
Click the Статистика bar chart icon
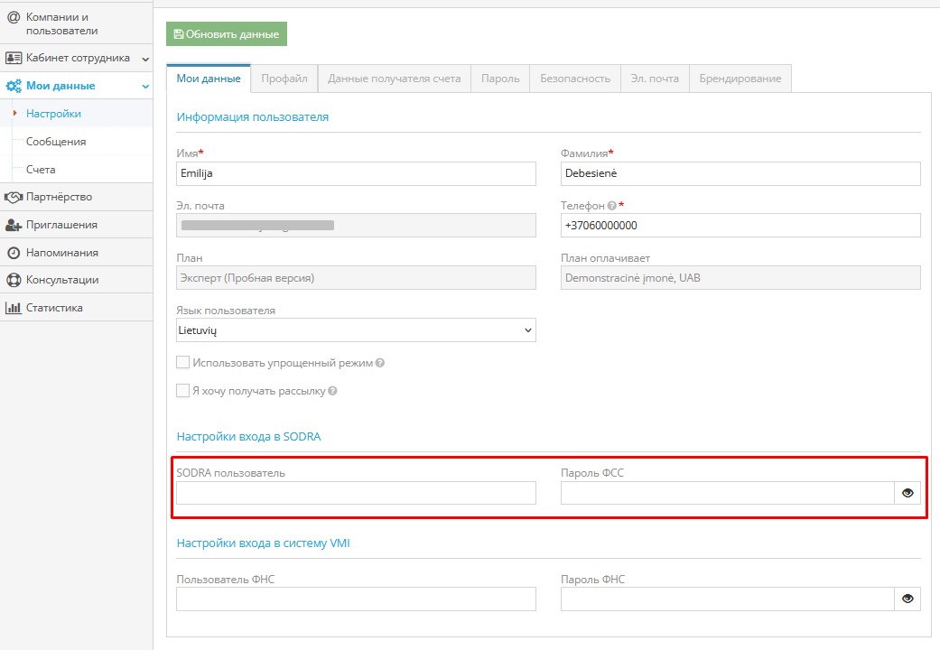(x=14, y=308)
